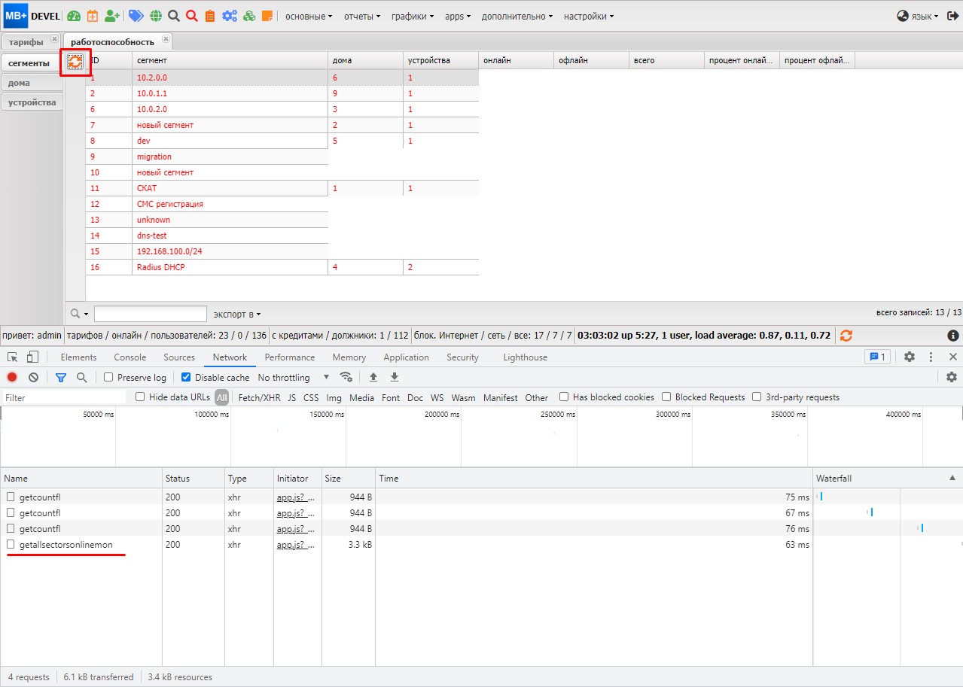
Task: Uncheck the Disable cache checkbox
Action: tap(187, 377)
